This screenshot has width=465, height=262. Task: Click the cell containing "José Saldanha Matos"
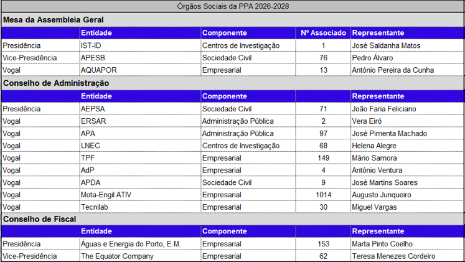(386, 45)
